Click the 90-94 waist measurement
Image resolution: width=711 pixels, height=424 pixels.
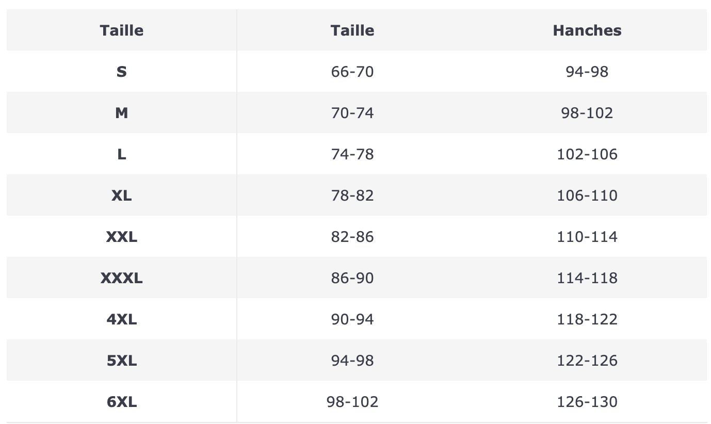click(x=352, y=319)
